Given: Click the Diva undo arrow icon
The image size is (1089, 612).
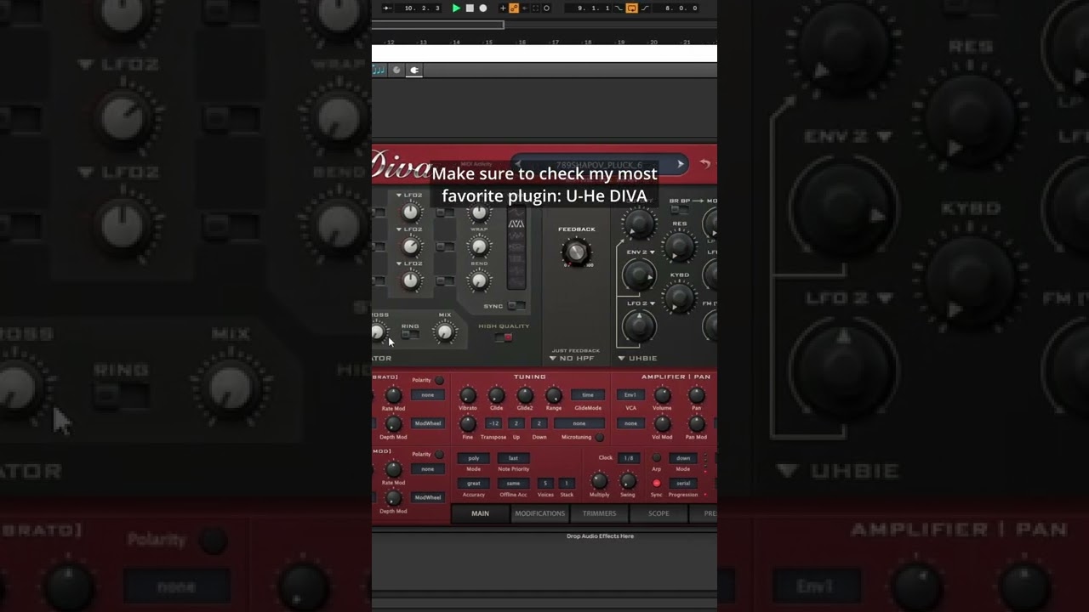Looking at the screenshot, I should click(705, 164).
